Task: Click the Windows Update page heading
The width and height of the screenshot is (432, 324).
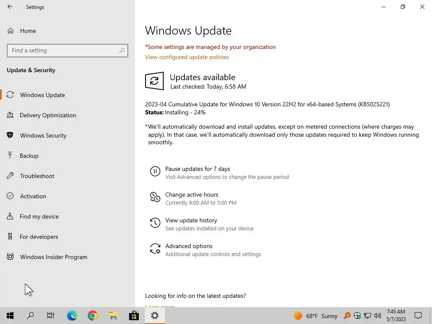Action: (x=188, y=30)
